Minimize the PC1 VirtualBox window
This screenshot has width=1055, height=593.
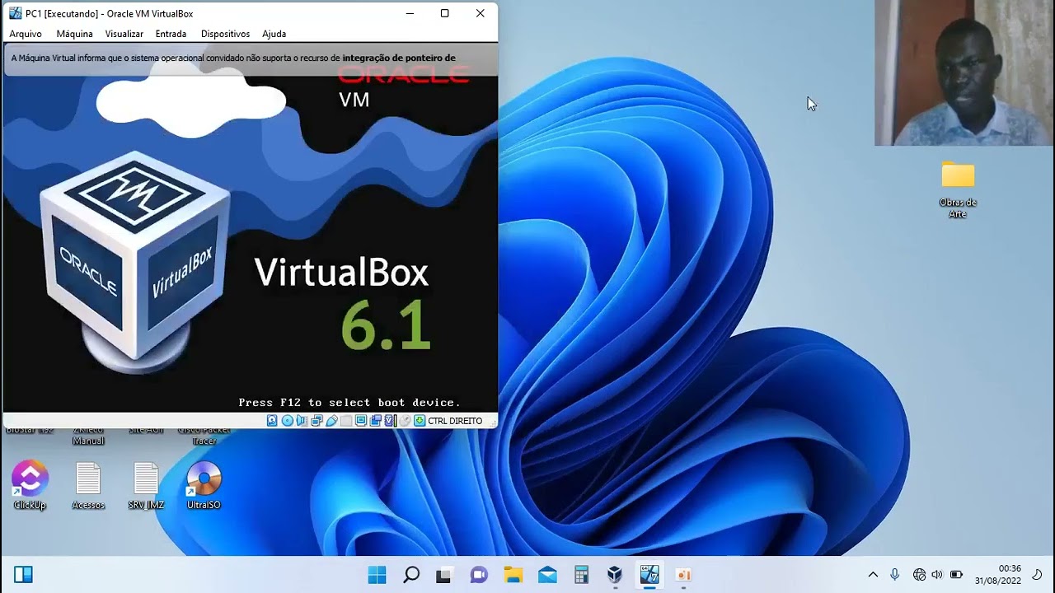(410, 13)
